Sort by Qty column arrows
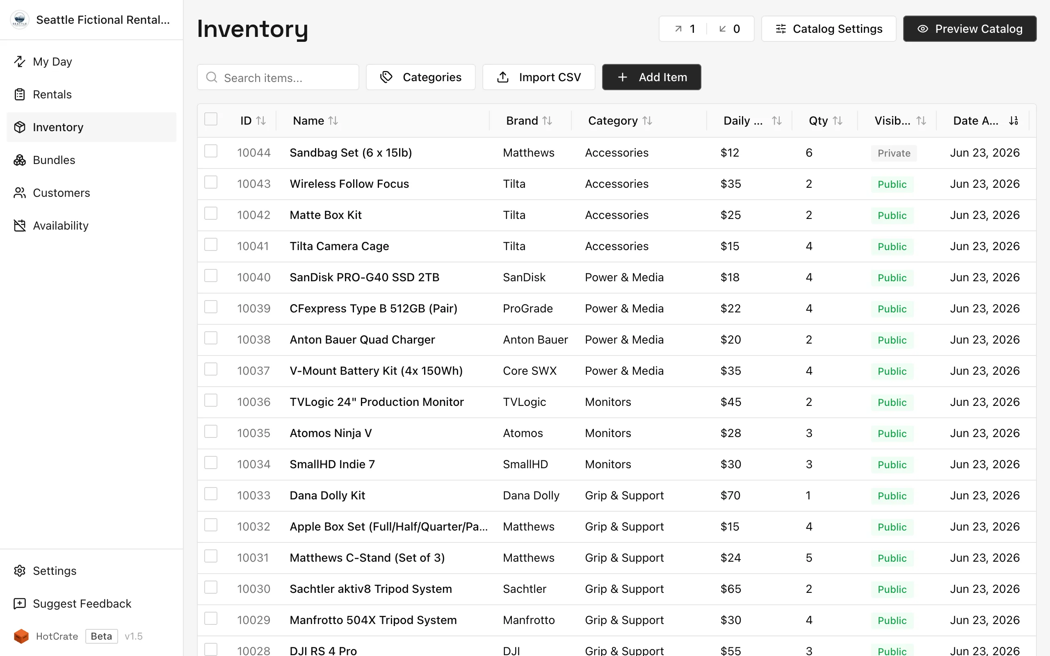This screenshot has width=1050, height=656. point(838,121)
